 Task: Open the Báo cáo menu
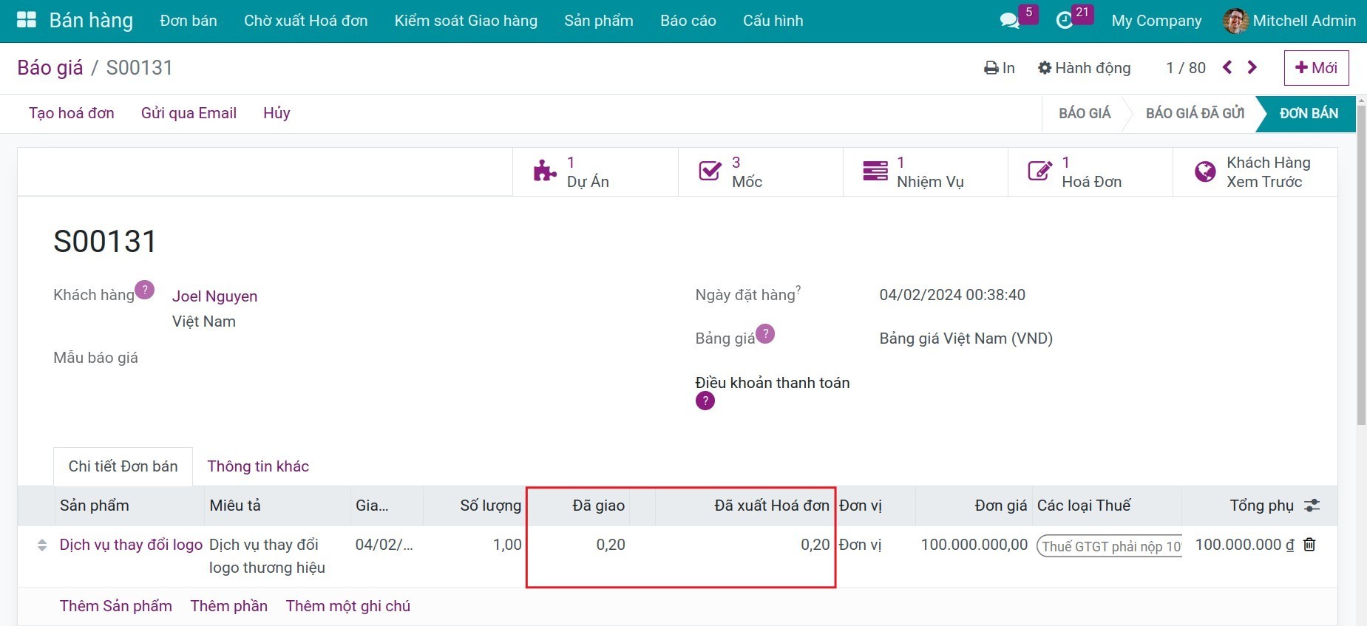point(688,21)
